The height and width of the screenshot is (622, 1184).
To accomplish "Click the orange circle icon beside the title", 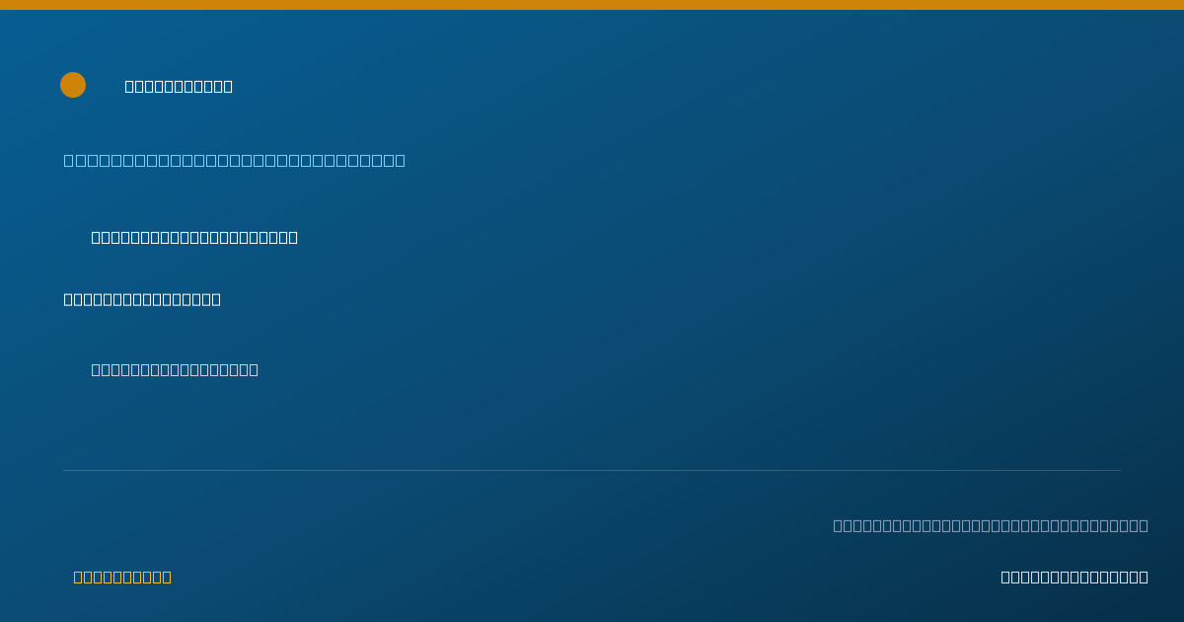I will pos(73,85).
